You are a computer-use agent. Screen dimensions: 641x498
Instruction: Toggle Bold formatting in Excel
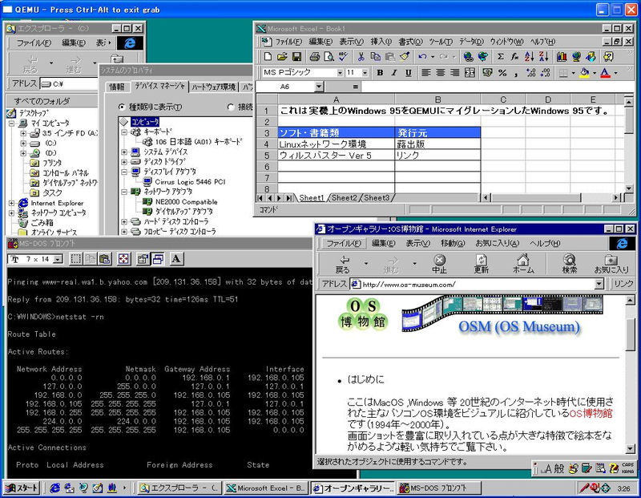[x=380, y=73]
